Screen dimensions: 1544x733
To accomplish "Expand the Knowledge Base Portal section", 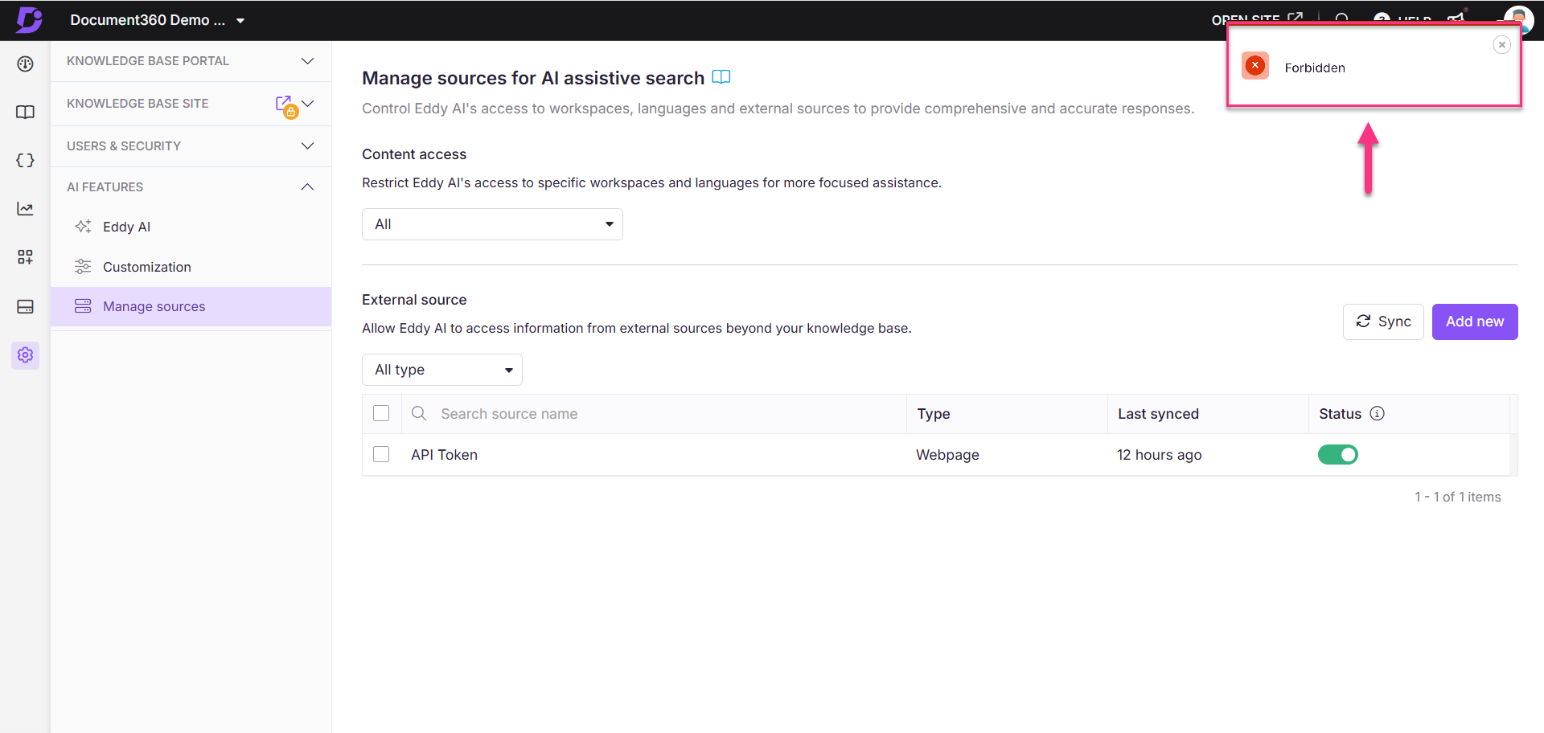I will coord(191,61).
